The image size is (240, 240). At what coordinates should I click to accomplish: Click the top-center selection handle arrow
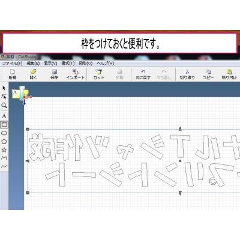[180, 128]
